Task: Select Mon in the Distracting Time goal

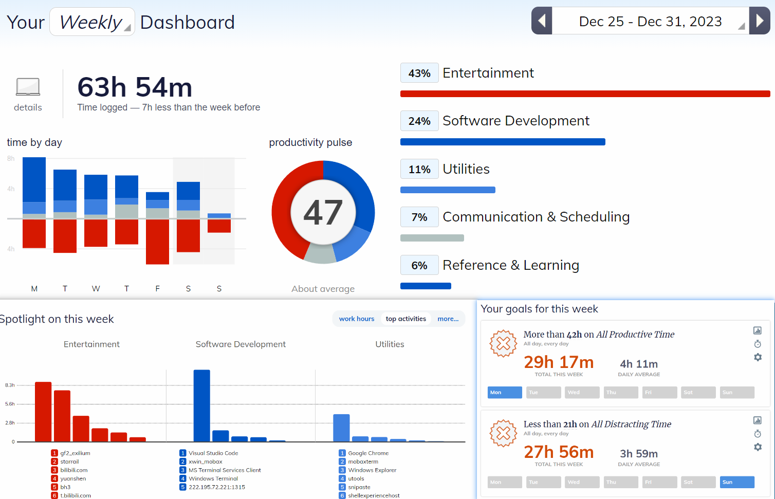Action: (x=505, y=482)
